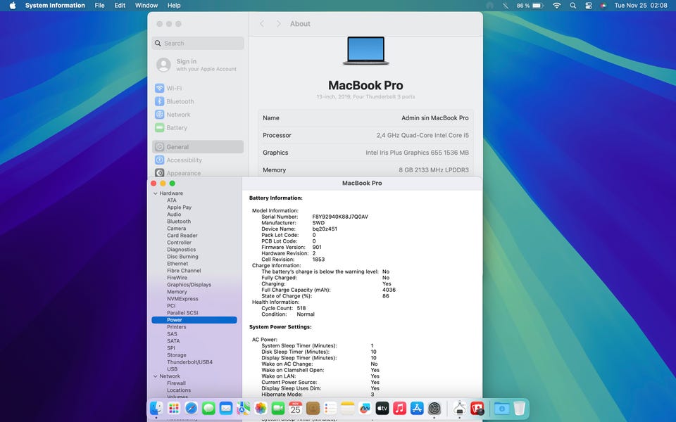Select USB in the Hardware list

(x=172, y=369)
